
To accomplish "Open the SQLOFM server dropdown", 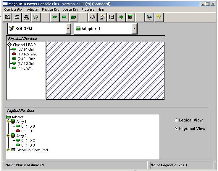I will [68, 29].
